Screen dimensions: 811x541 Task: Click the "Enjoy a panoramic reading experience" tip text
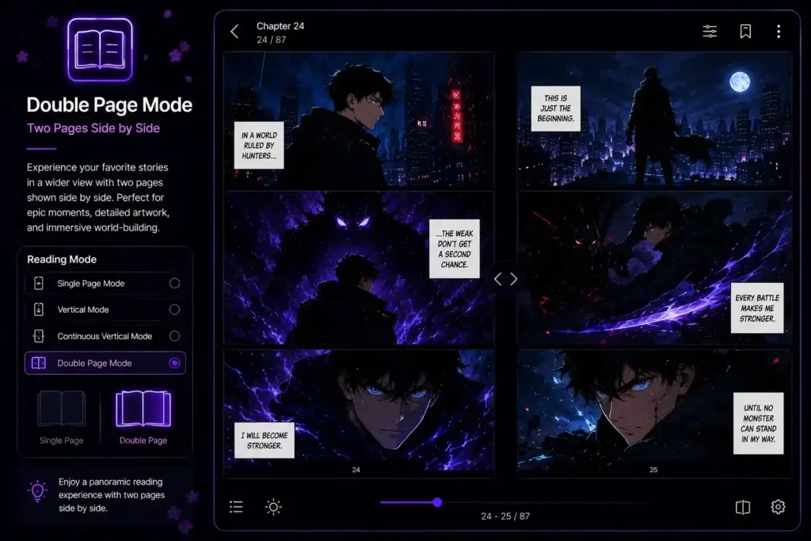[x=112, y=495]
